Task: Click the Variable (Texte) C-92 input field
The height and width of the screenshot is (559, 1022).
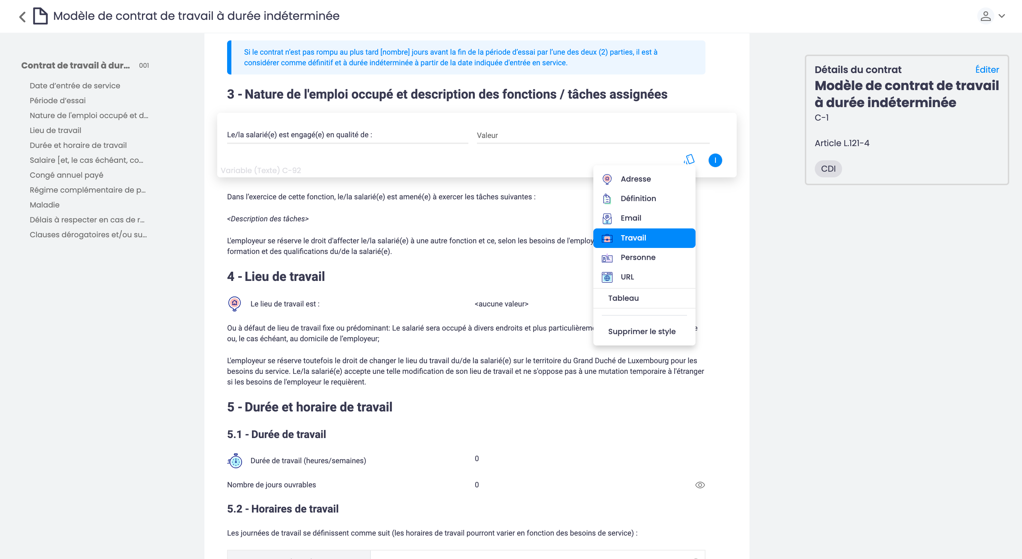Action: coord(406,170)
